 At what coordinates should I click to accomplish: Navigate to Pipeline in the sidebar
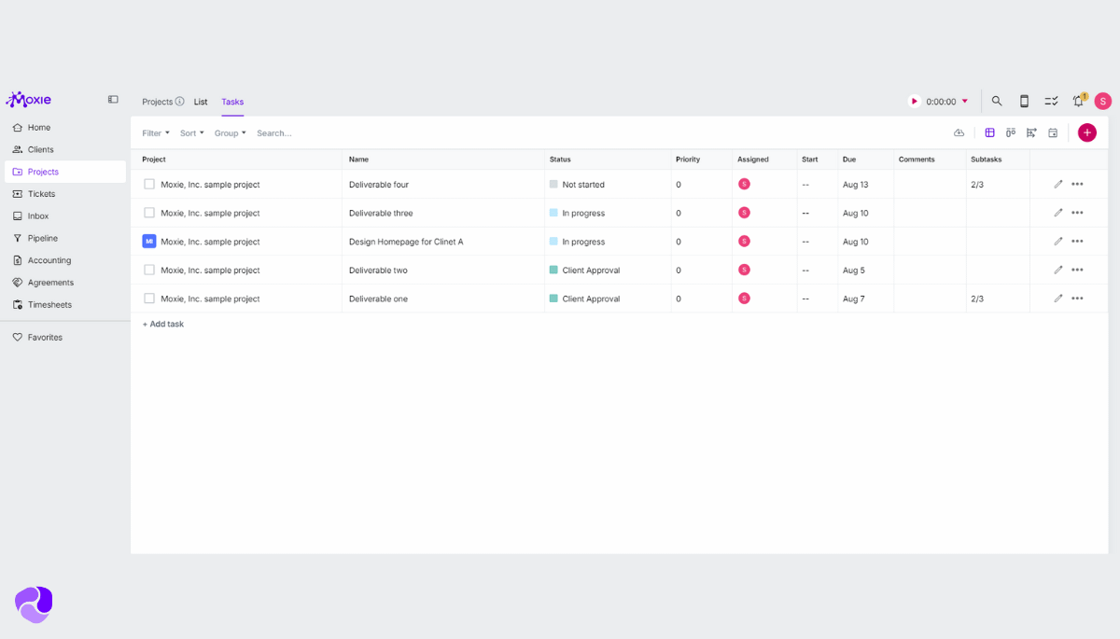point(43,238)
